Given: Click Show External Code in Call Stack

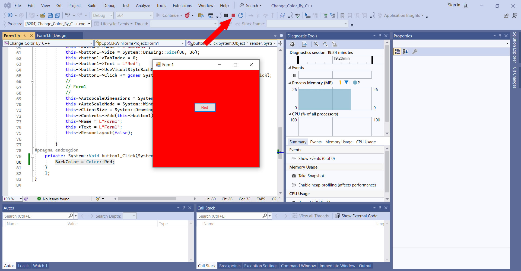Looking at the screenshot, I should coord(356,216).
